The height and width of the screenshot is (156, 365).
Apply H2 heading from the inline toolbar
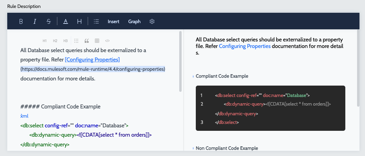pyautogui.click(x=55, y=41)
